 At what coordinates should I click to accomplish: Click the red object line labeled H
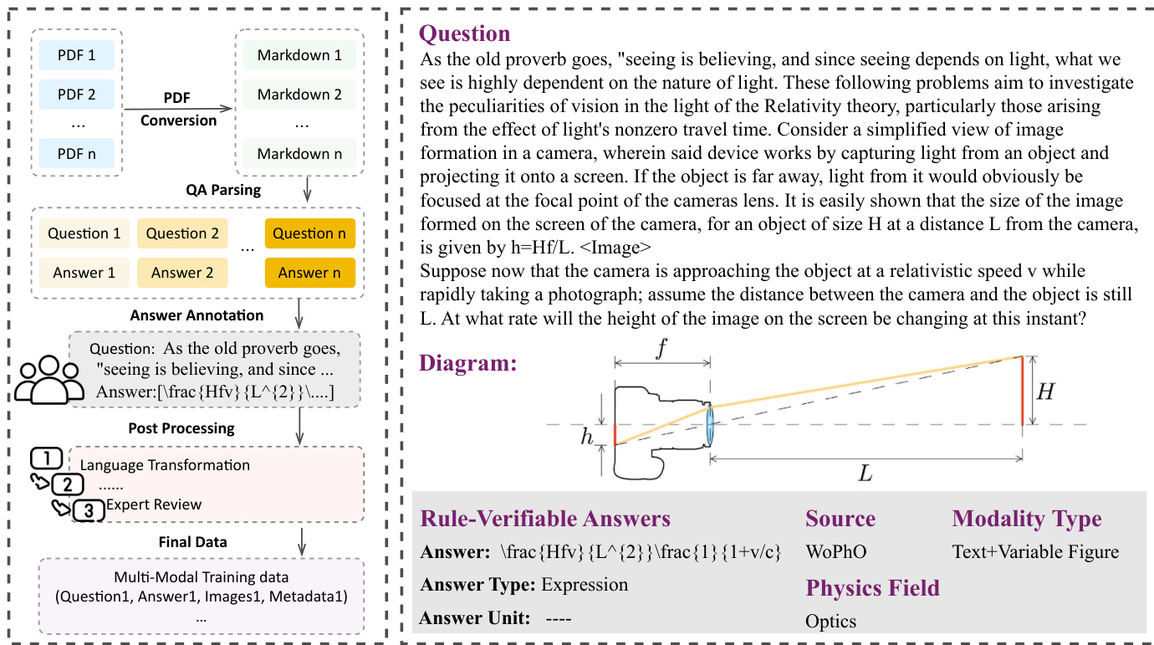[1022, 391]
